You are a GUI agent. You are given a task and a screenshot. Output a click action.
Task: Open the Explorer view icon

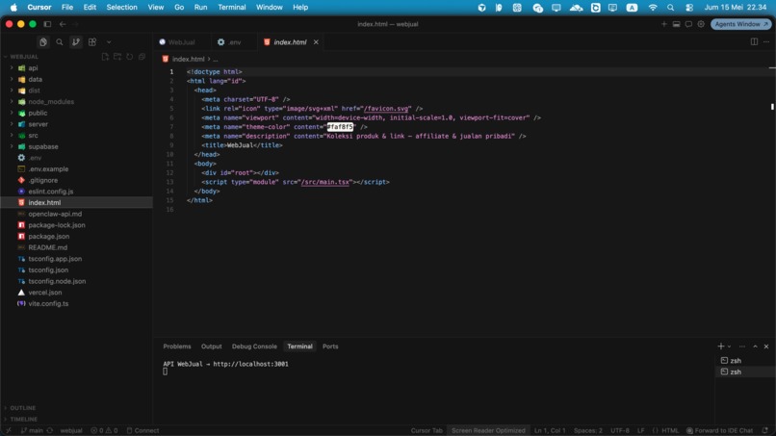coord(43,42)
